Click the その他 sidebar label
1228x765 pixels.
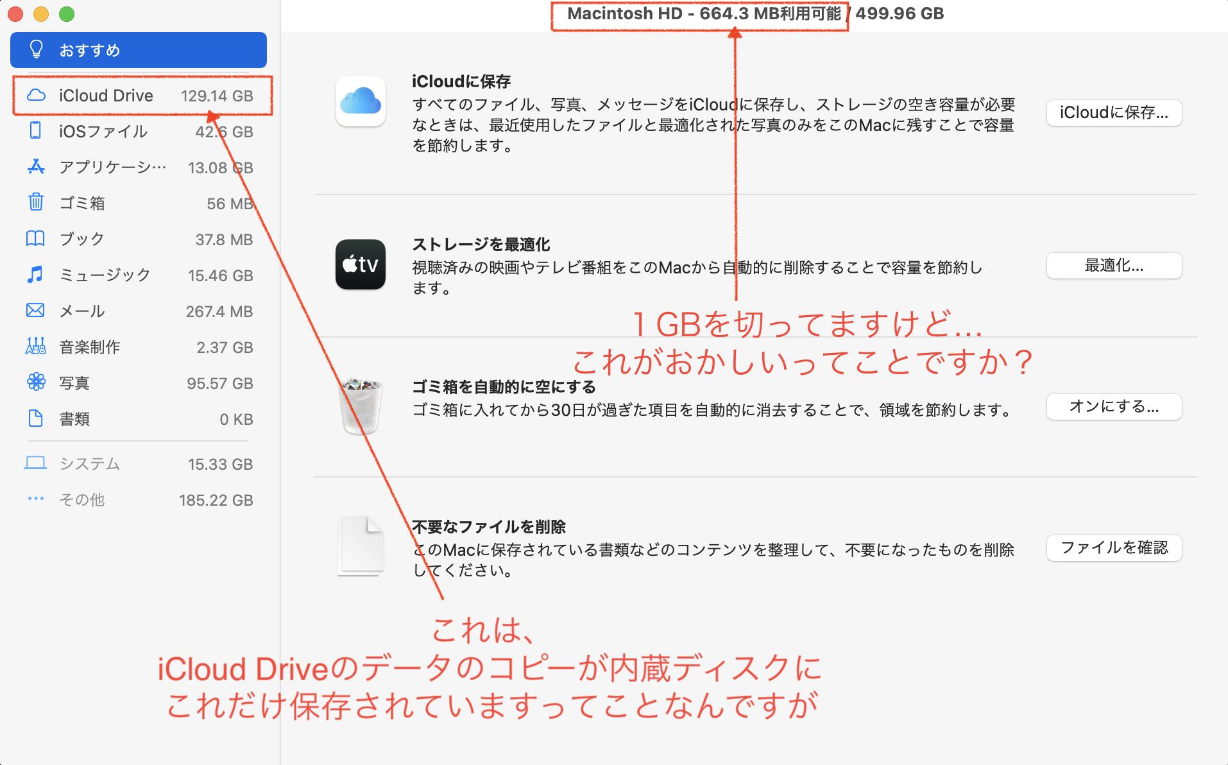pyautogui.click(x=82, y=500)
